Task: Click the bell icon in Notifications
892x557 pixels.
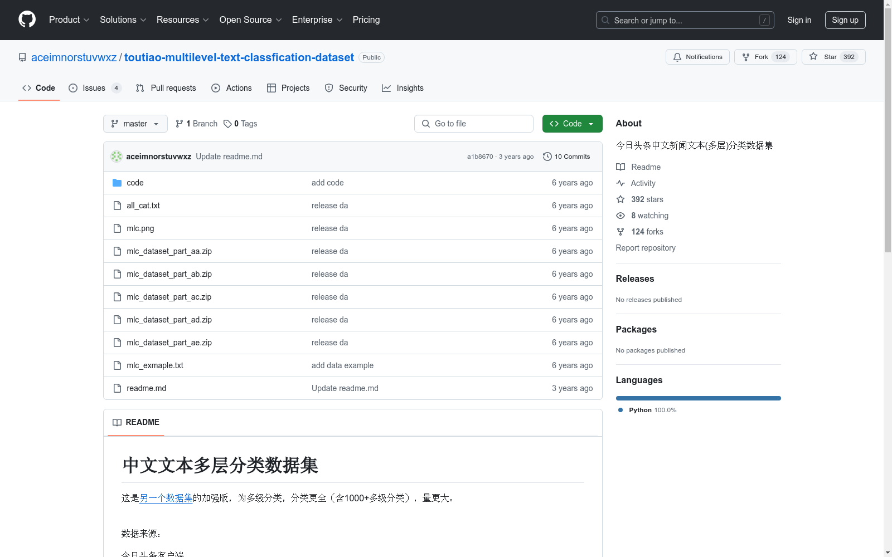Action: [x=677, y=57]
